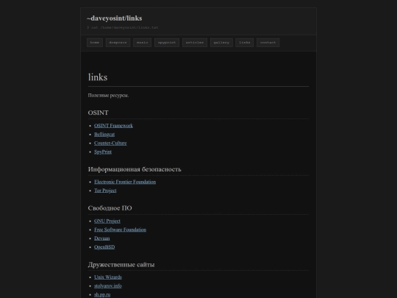Screen dimensions: 397x298
Task: Visit the Bellingcat link
Action: [104, 135]
